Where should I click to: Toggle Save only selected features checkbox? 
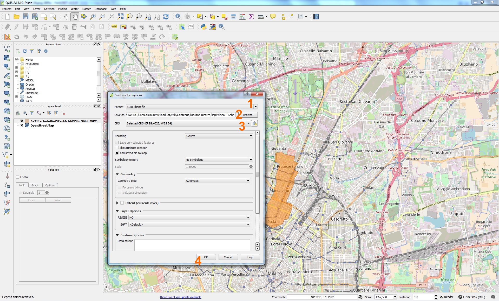click(117, 143)
